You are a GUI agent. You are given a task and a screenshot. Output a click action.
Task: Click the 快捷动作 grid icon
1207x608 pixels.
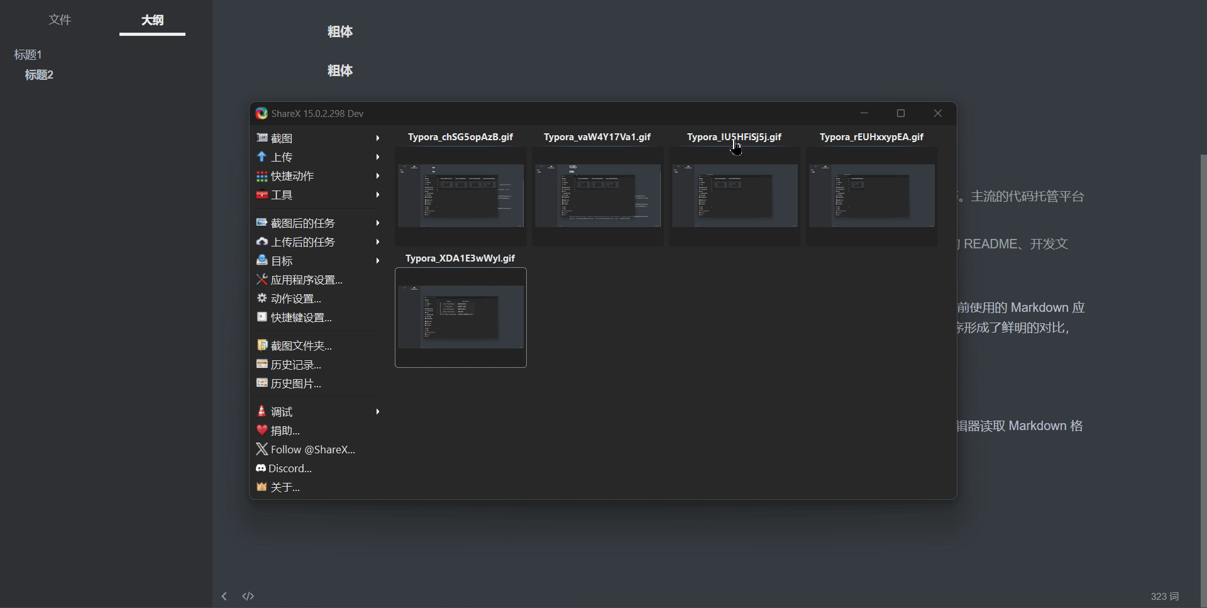(262, 175)
